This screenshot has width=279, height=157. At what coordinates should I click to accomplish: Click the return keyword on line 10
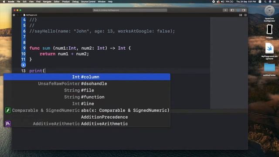pyautogui.click(x=48, y=54)
